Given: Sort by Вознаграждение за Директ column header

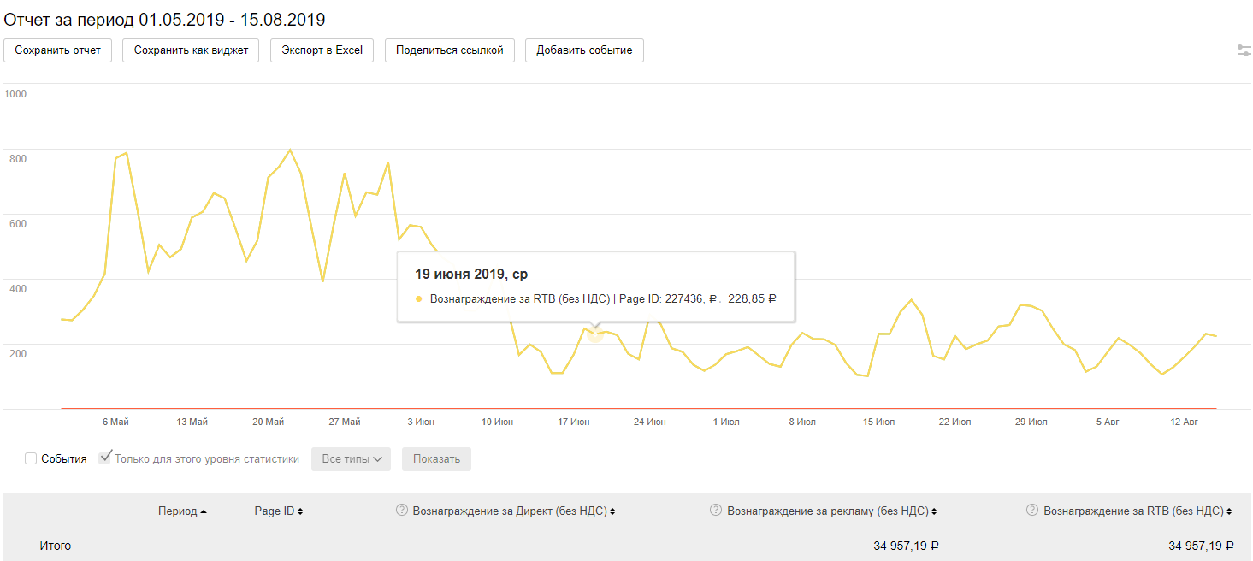Looking at the screenshot, I should 513,511.
